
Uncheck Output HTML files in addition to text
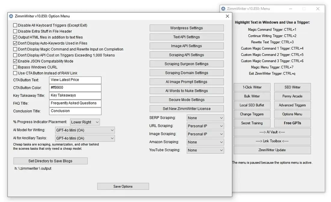15,37
